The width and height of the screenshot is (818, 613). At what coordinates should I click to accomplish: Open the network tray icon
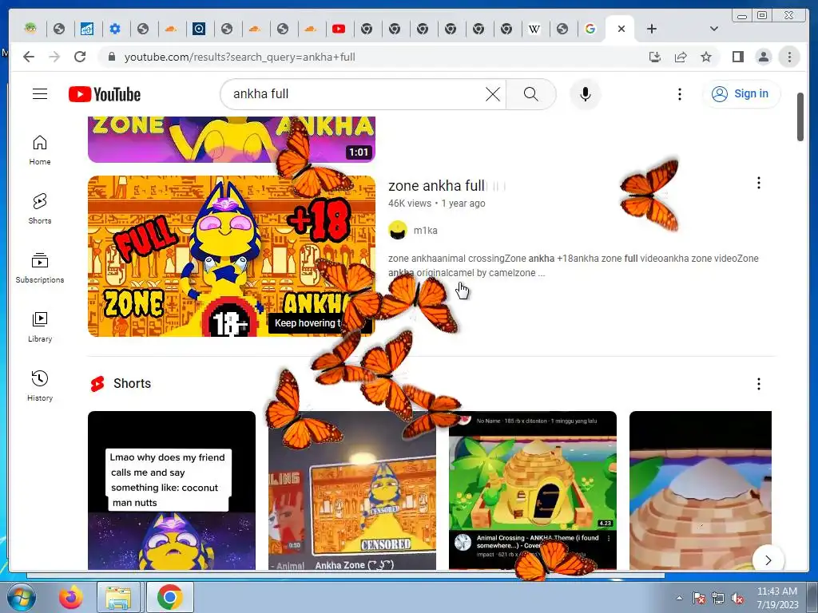pyautogui.click(x=718, y=598)
